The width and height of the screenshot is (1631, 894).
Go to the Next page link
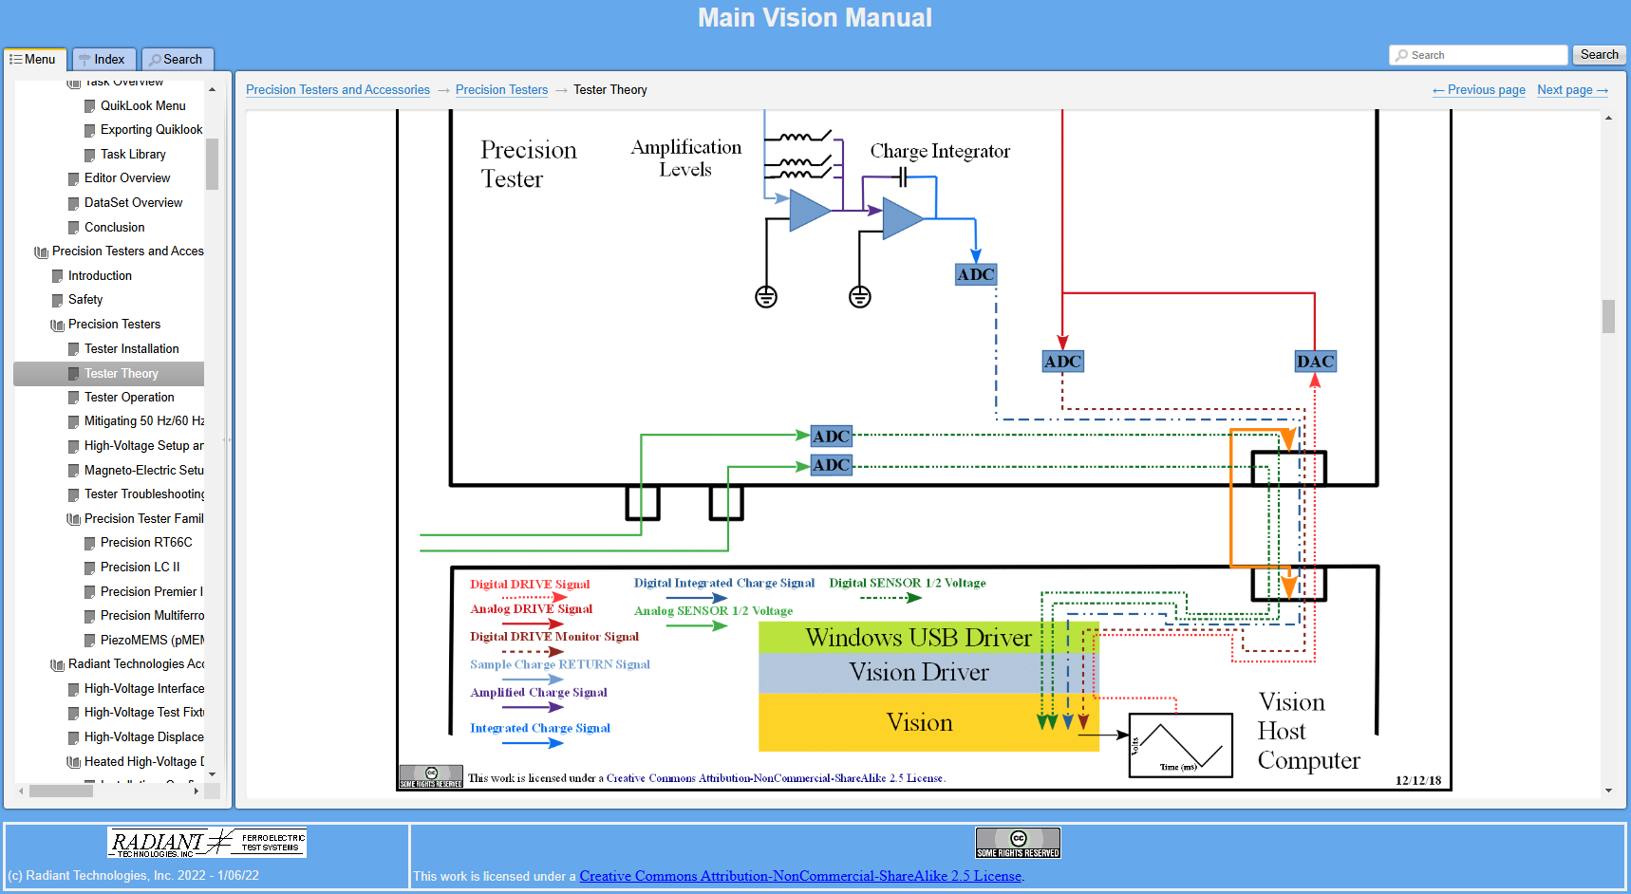[1572, 90]
